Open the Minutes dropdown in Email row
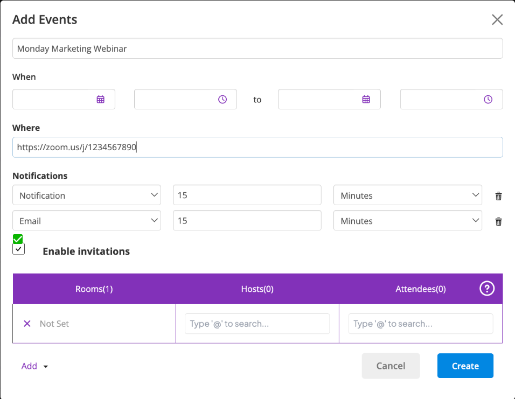 pos(408,220)
